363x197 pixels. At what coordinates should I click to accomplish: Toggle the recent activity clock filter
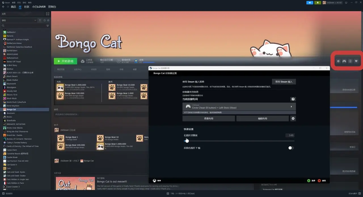[x=45, y=20]
